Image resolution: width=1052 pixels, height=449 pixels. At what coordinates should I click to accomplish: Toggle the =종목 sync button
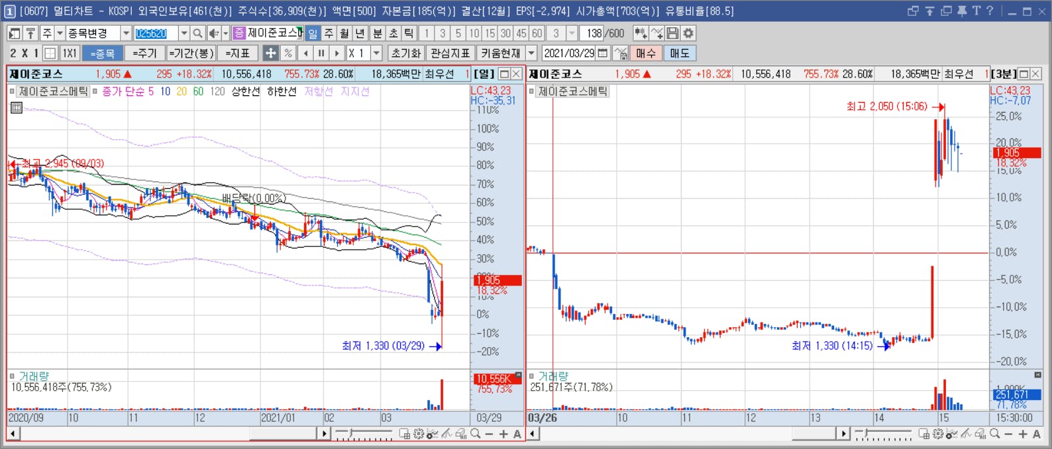[103, 53]
